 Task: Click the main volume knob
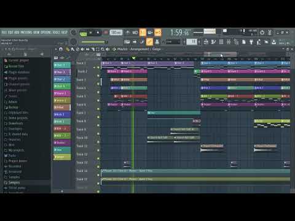(x=73, y=33)
